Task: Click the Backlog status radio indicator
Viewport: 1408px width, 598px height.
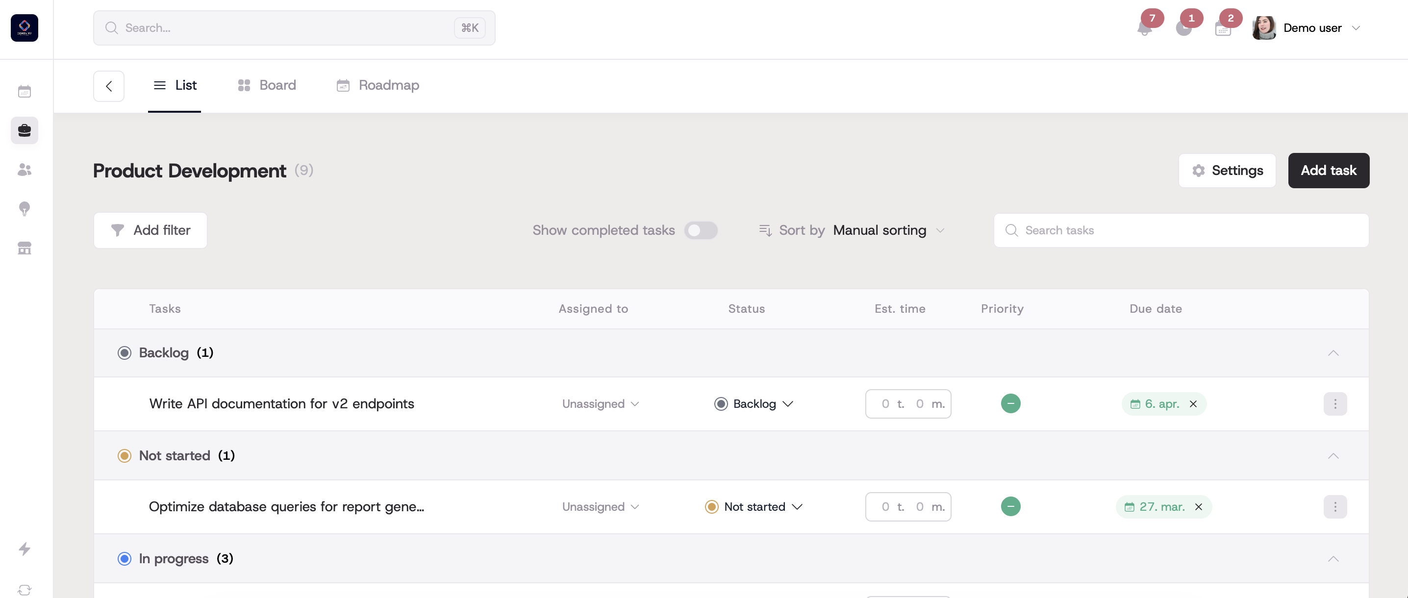Action: click(x=124, y=352)
